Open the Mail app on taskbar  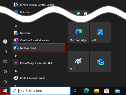[117, 91]
